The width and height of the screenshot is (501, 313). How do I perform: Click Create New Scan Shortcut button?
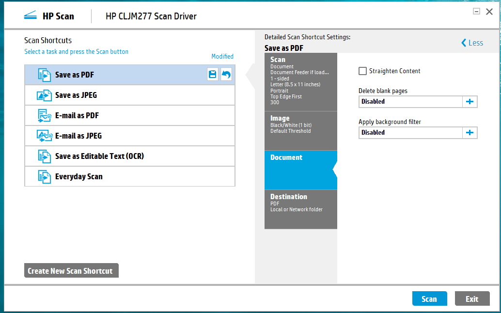point(71,271)
